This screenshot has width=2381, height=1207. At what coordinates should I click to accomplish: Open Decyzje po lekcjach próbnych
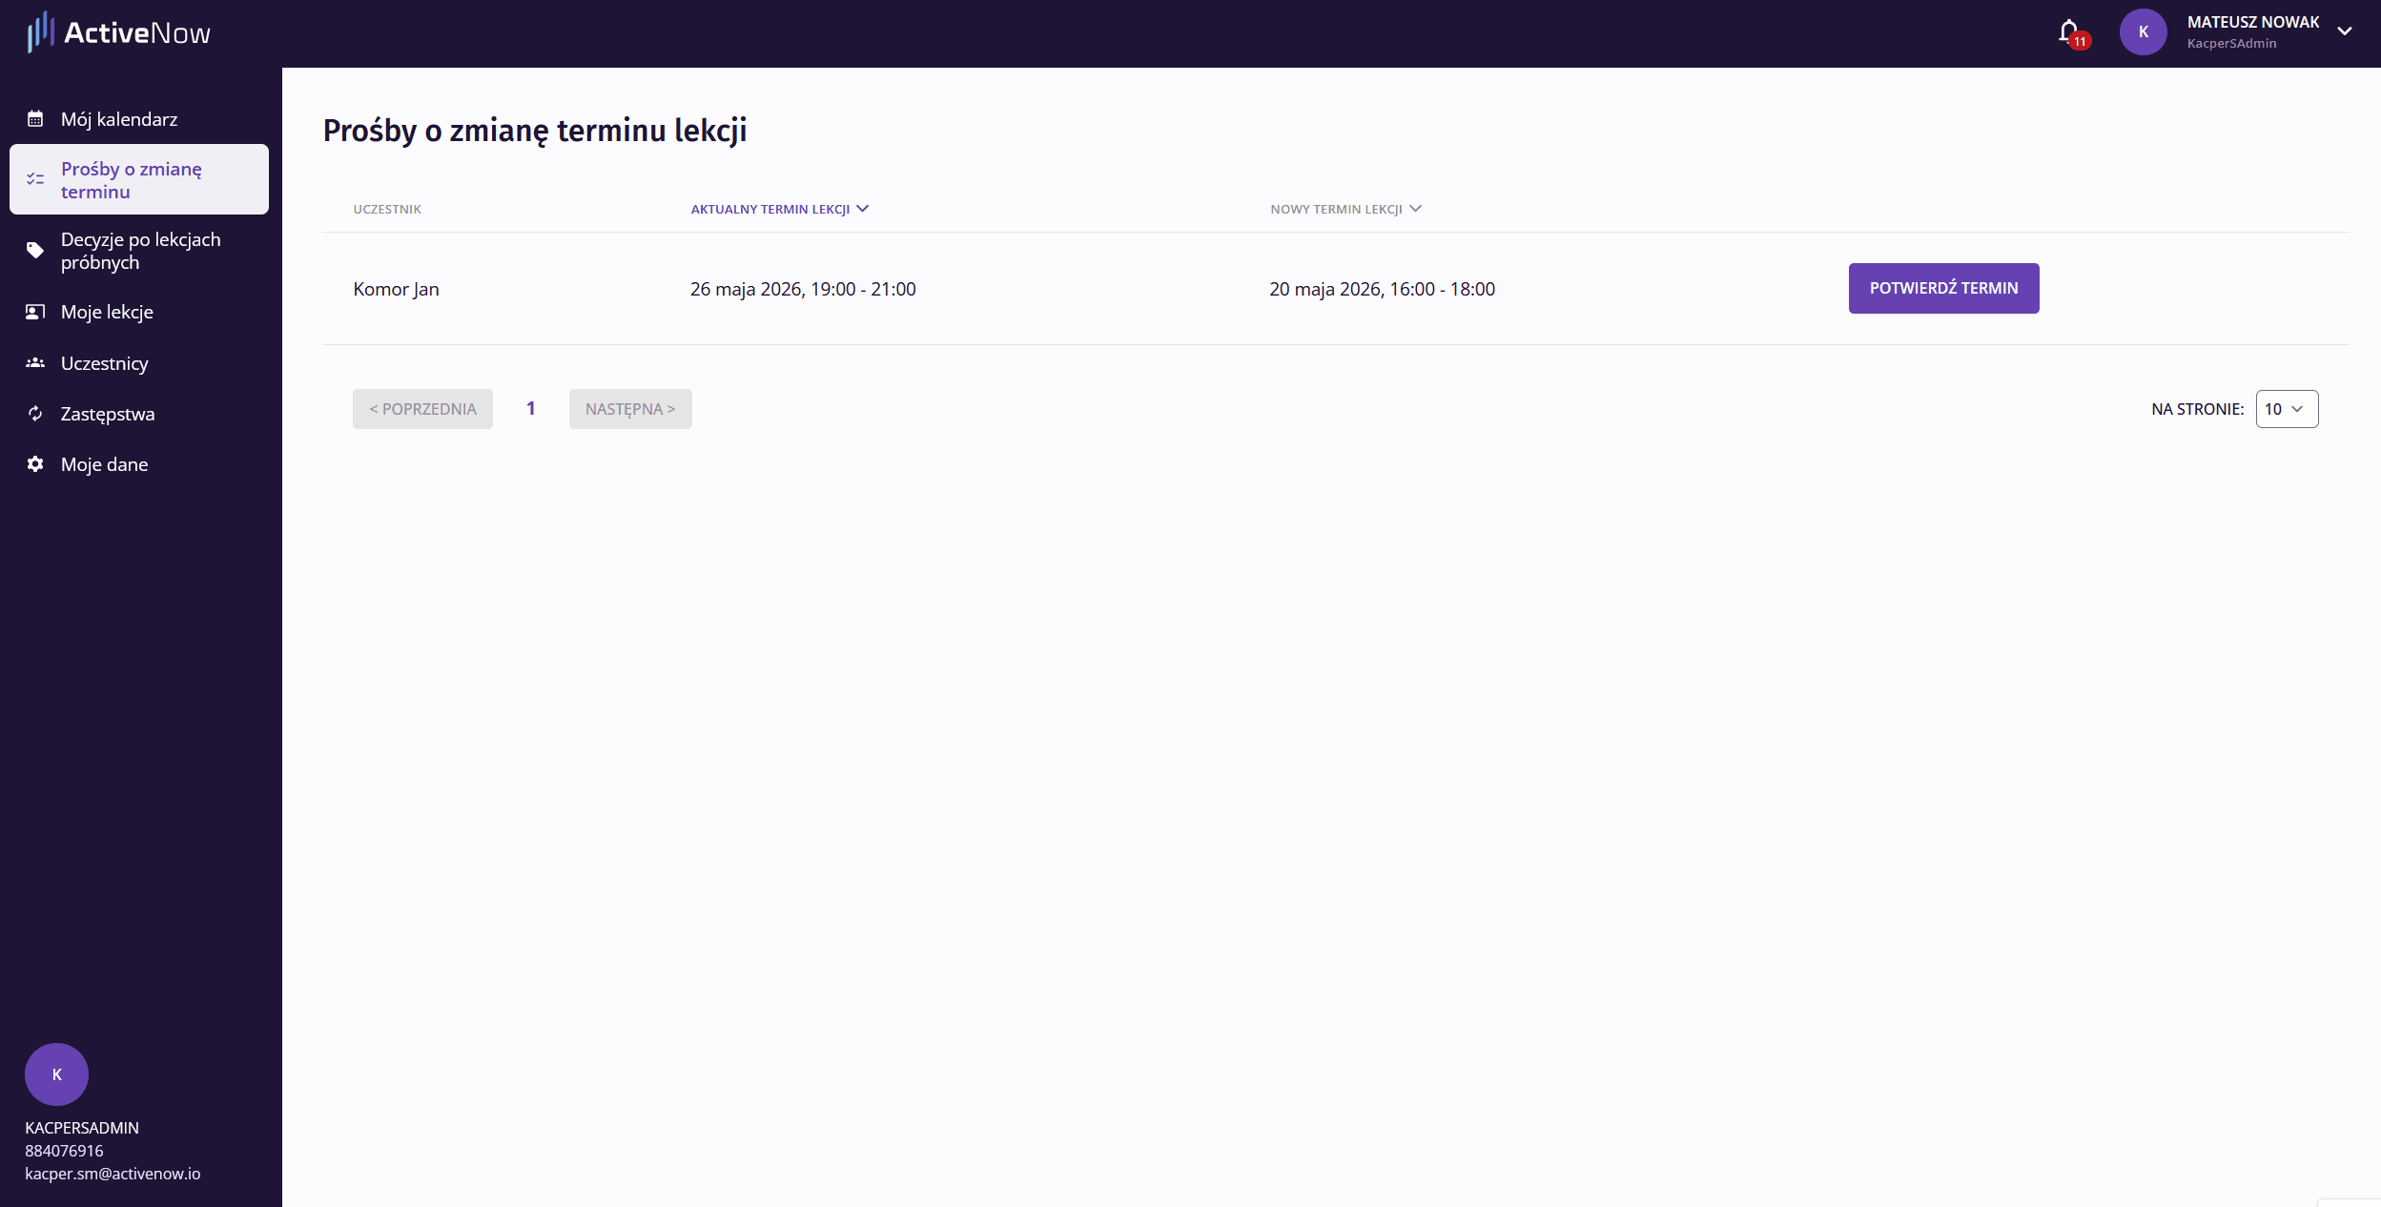[139, 251]
